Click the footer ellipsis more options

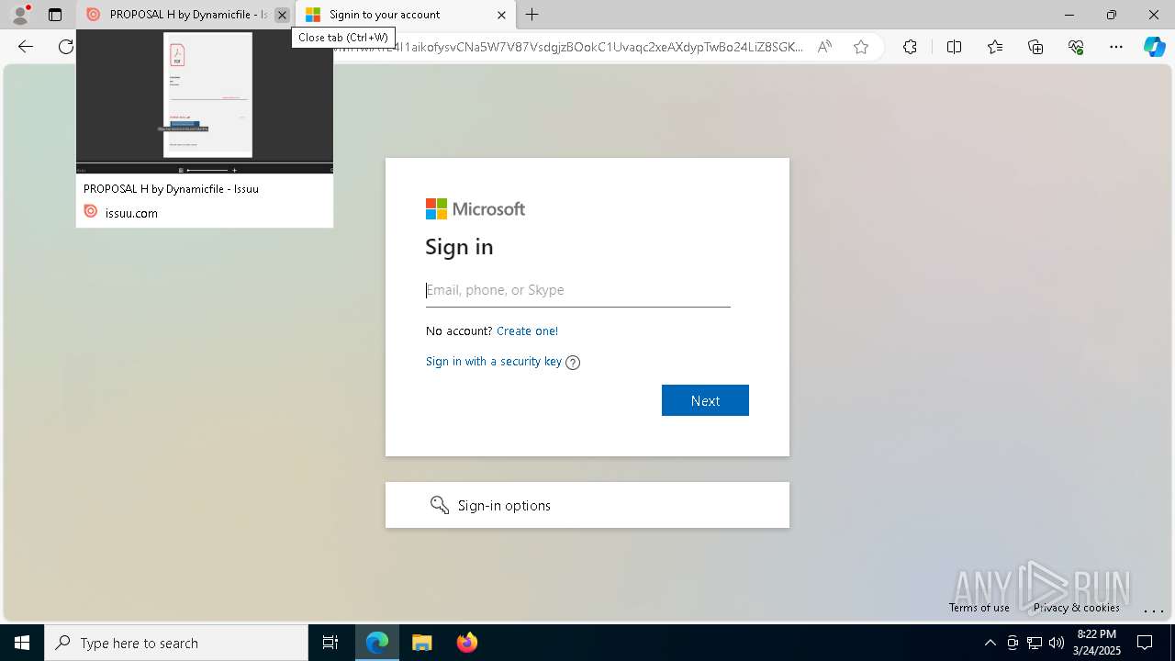[x=1154, y=610]
